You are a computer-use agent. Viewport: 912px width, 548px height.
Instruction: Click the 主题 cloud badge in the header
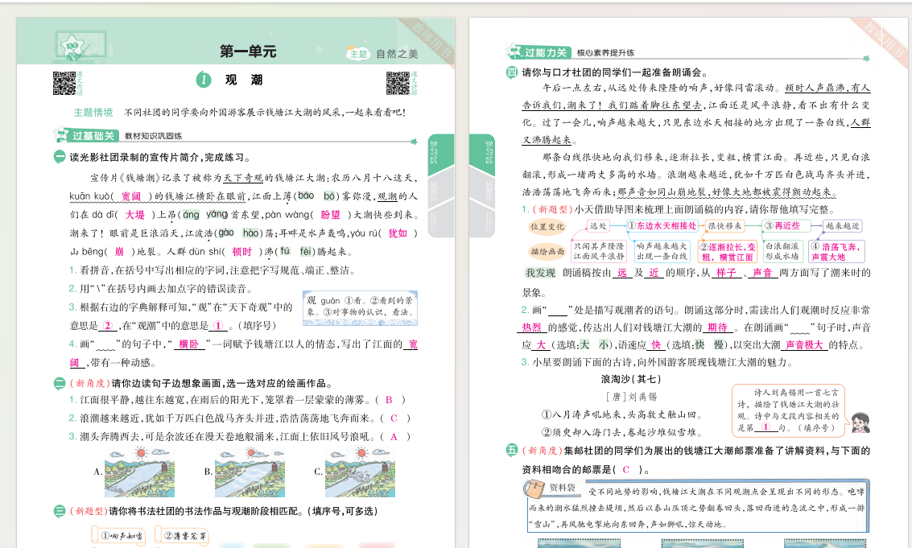[x=357, y=54]
